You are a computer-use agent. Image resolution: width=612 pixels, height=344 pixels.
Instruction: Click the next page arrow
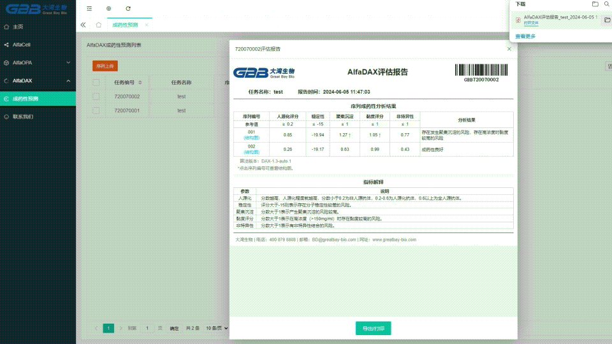tap(121, 329)
